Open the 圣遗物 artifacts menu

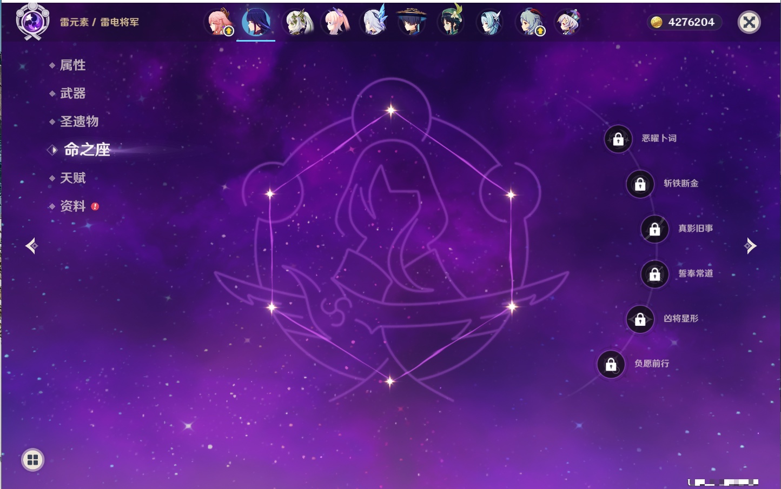coord(79,122)
